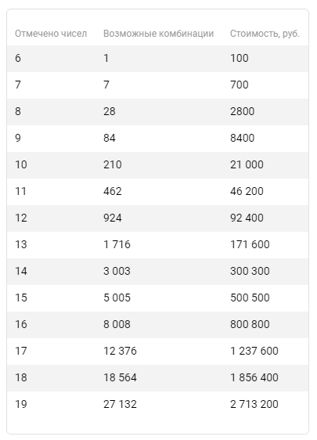Viewport: 317px width, 440px height.
Task: Click the cost value 800 800
Action: 250,324
